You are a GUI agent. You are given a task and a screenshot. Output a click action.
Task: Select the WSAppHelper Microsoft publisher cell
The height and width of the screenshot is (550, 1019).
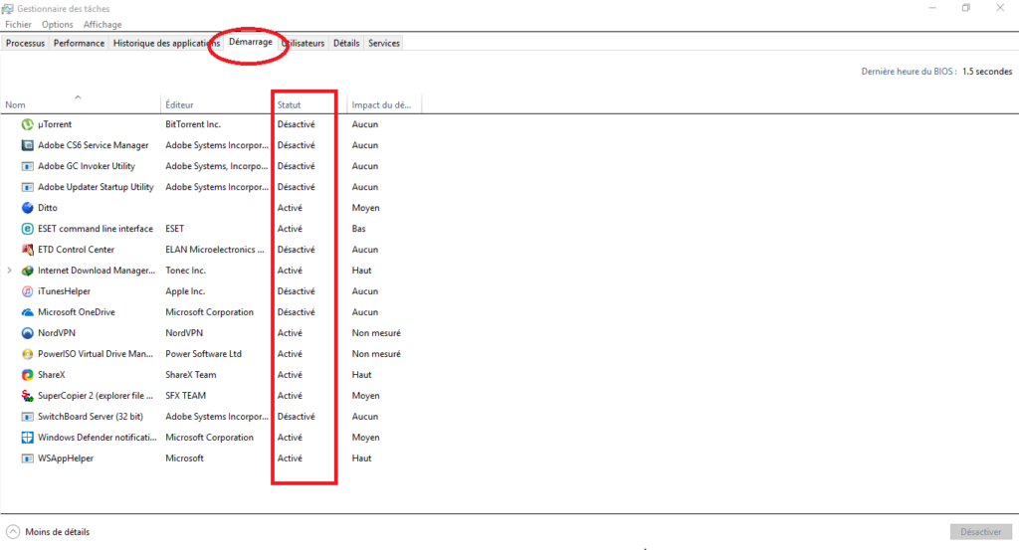pos(184,458)
